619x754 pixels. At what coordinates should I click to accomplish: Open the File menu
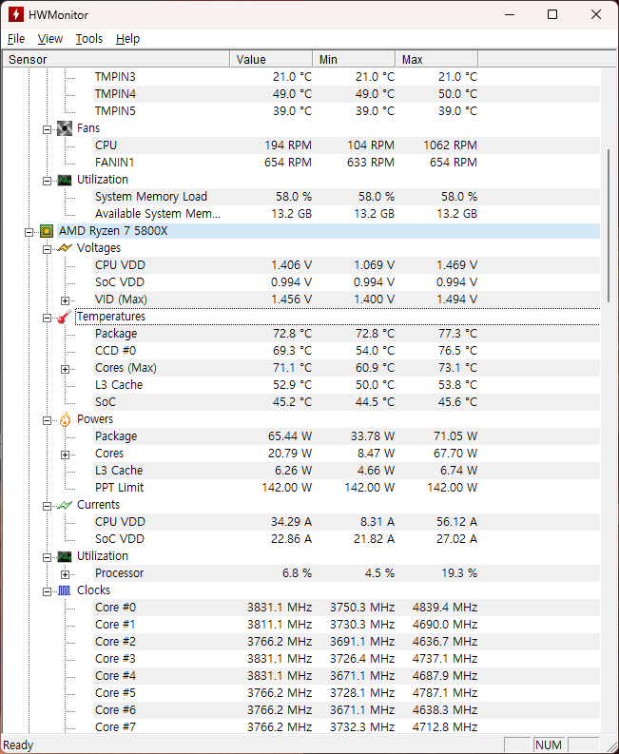(x=16, y=38)
